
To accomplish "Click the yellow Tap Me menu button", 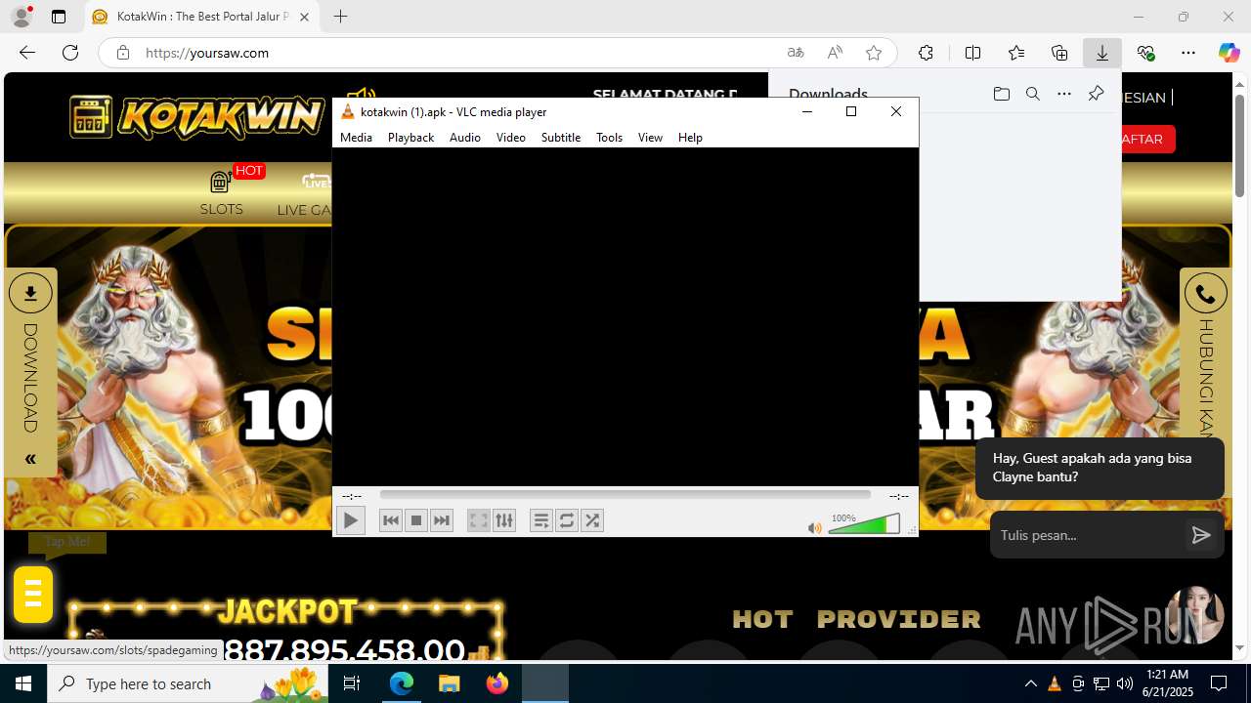I will pos(33,594).
